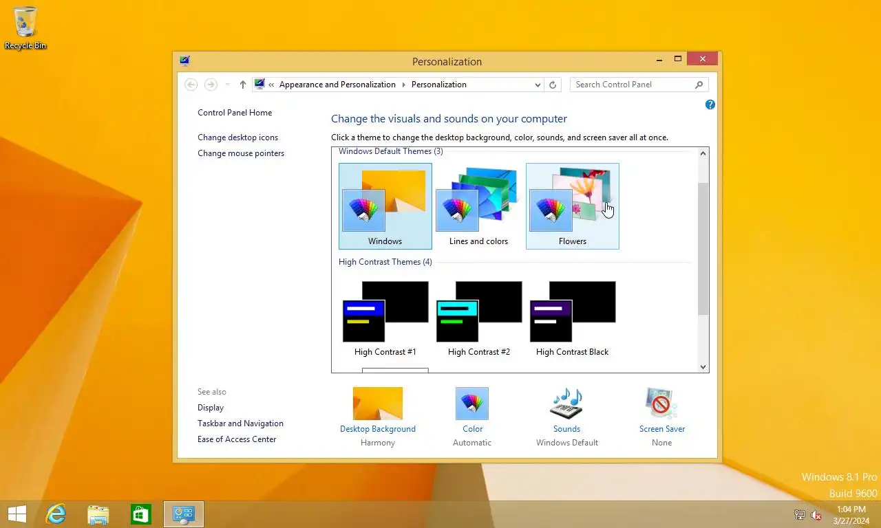Click the Screen Saver text link
Viewport: 881px width, 528px height.
pos(662,429)
